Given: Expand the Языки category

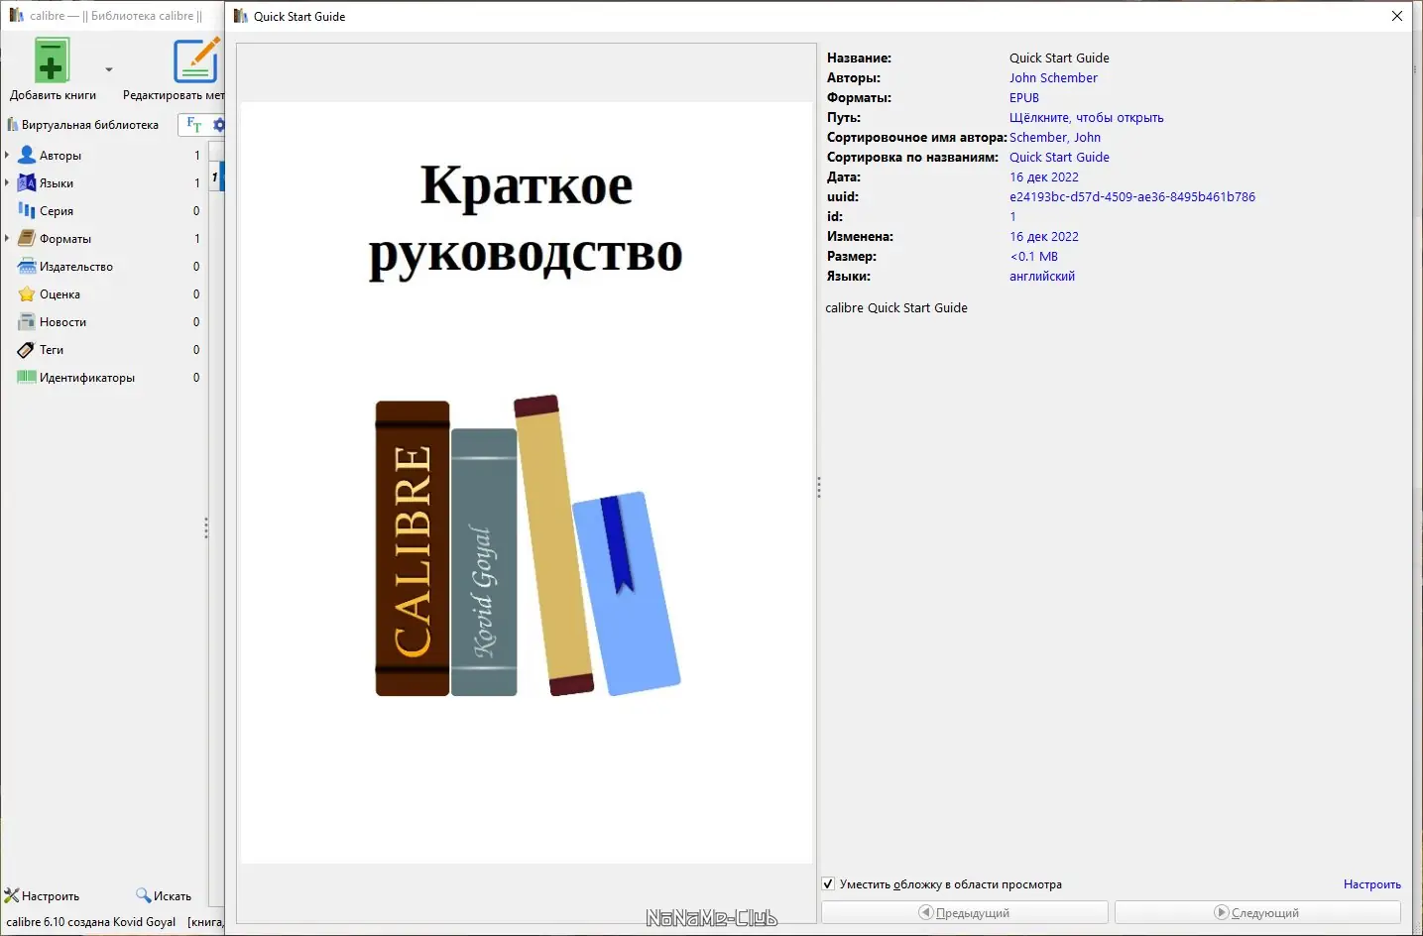Looking at the screenshot, I should coord(7,182).
